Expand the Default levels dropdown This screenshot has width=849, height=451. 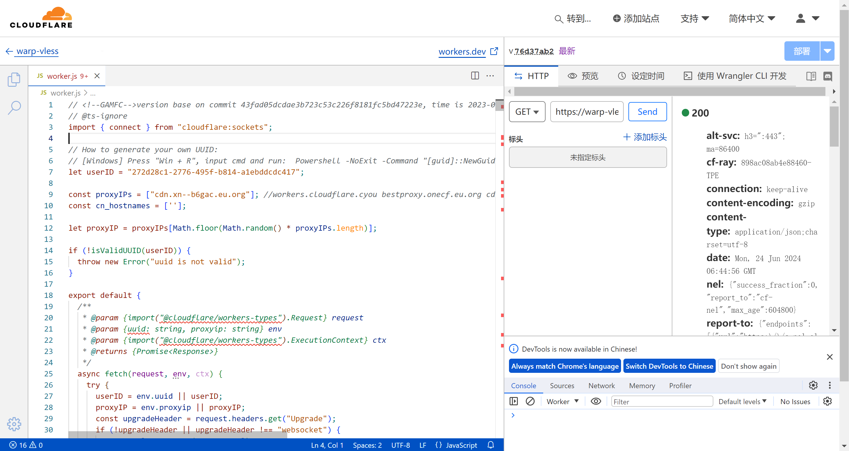(743, 401)
